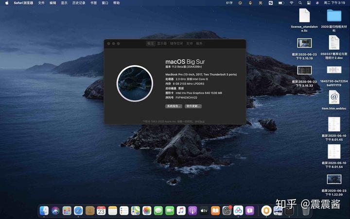This screenshot has height=219, width=350.
Task: Open the Apple menu
Action: pyautogui.click(x=6, y=3)
